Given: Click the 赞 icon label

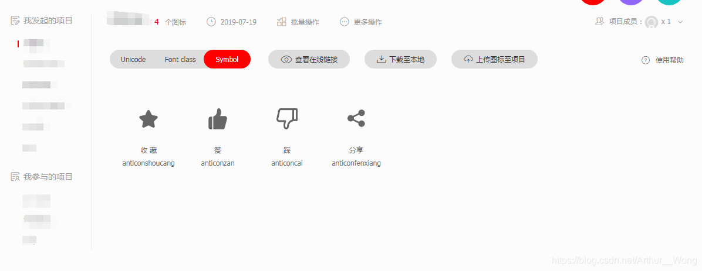Looking at the screenshot, I should (x=218, y=150).
